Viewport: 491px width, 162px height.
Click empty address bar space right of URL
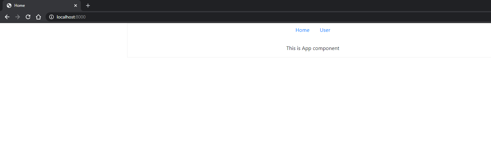point(293,17)
